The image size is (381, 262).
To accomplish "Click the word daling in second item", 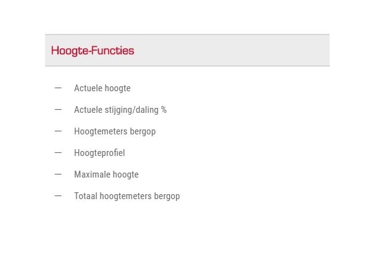I will 147,110.
